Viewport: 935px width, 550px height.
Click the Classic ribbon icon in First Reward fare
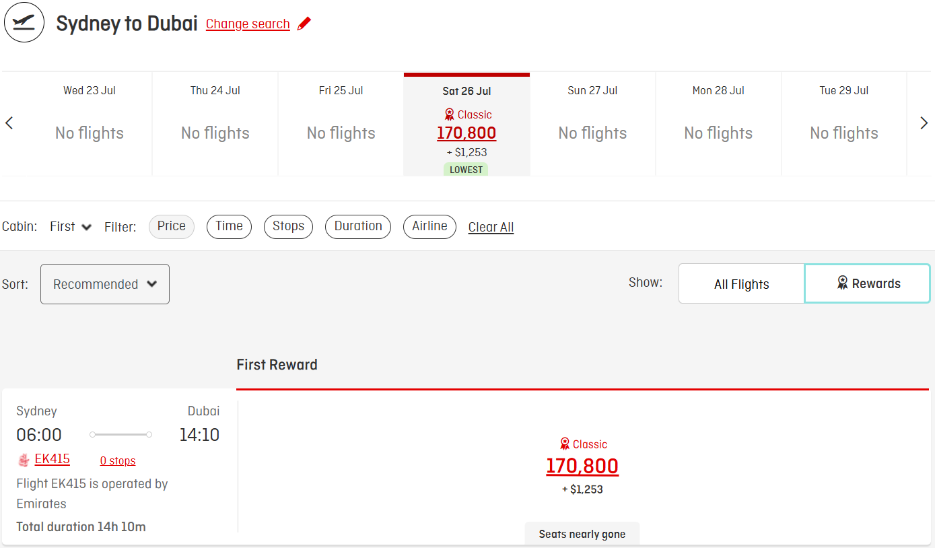point(565,444)
